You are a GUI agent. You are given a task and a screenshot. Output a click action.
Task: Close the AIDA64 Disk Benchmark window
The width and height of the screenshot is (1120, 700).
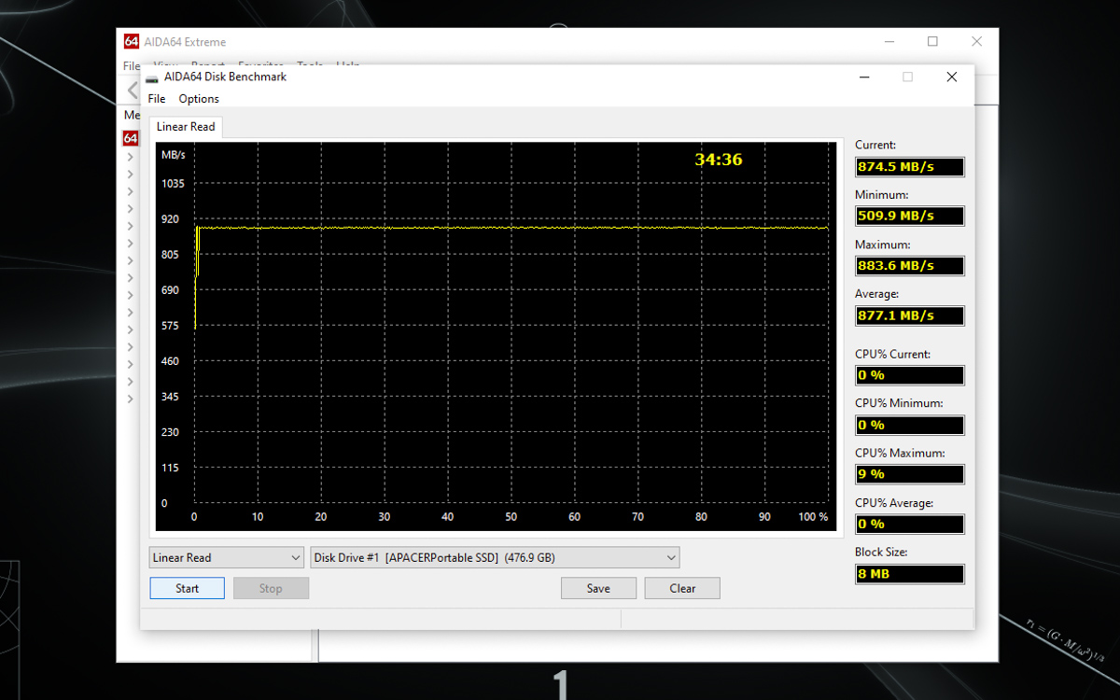951,77
